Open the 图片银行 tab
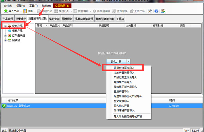204x132 pixels. [x=67, y=19]
